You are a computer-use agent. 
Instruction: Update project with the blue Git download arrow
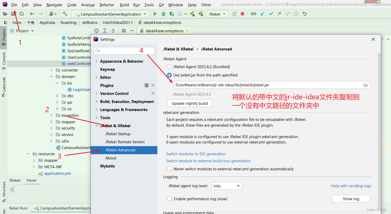click(263, 14)
